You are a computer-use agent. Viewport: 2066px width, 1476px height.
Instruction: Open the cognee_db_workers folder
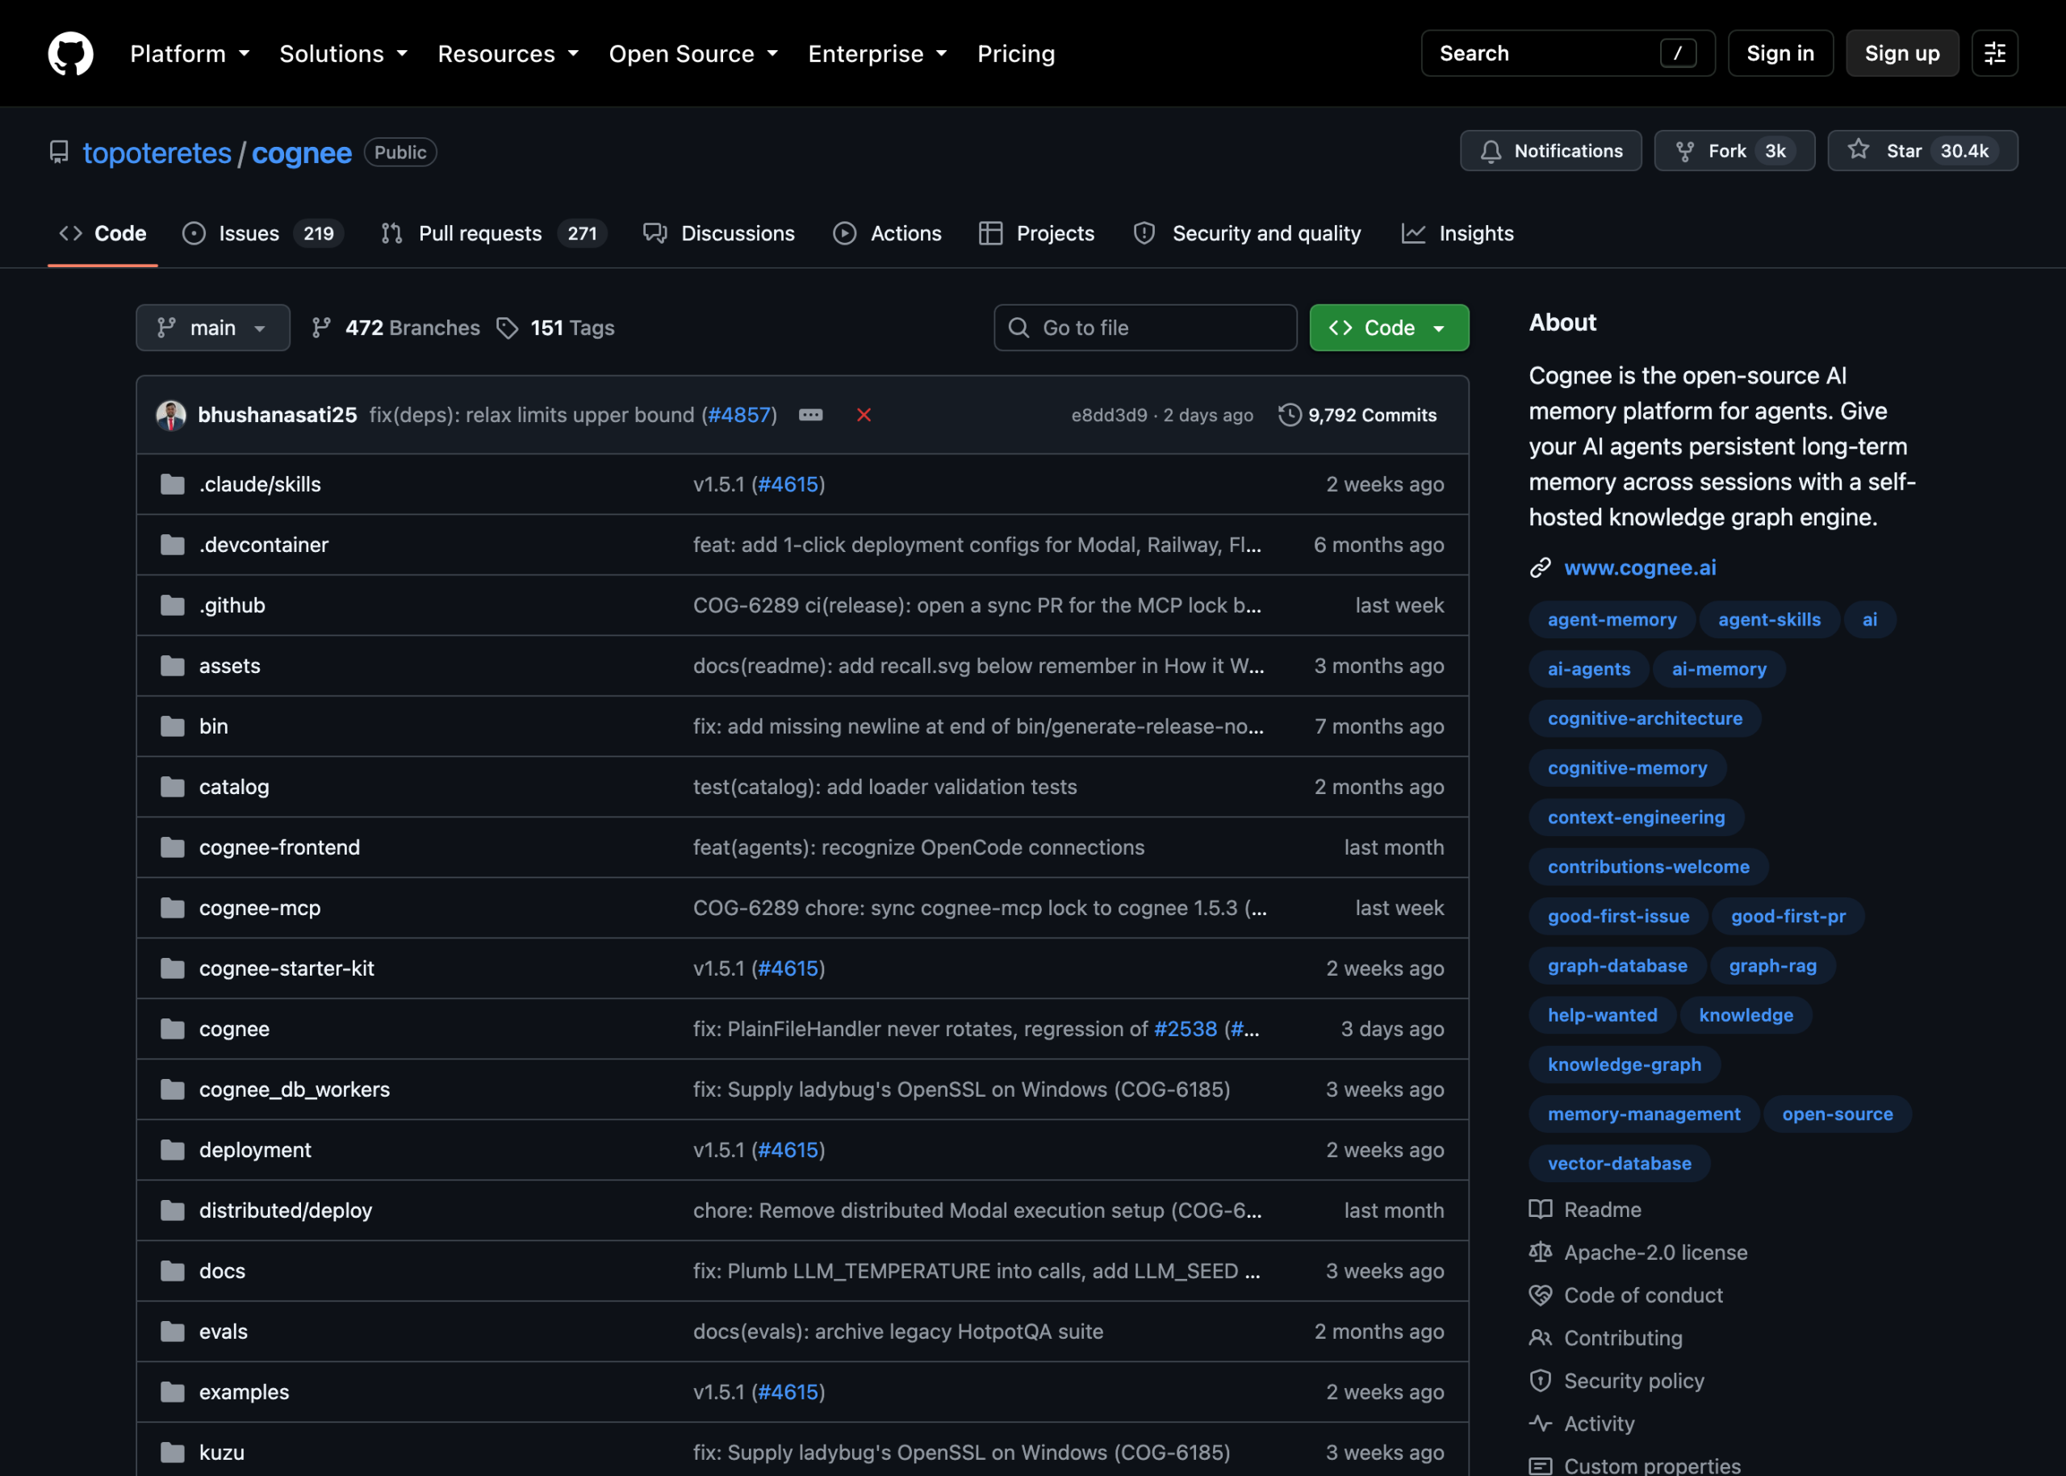(x=295, y=1089)
